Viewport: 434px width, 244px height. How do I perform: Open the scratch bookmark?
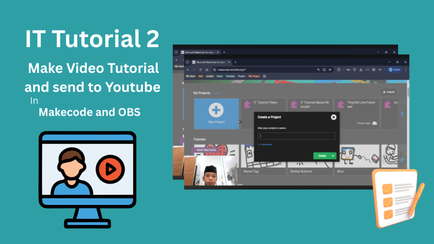point(209,76)
